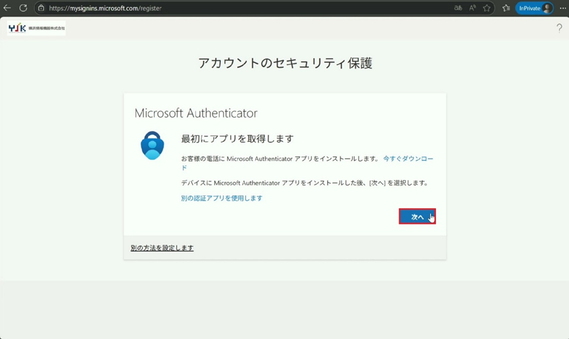
Task: Reload the page with the refresh icon
Action: (23, 8)
